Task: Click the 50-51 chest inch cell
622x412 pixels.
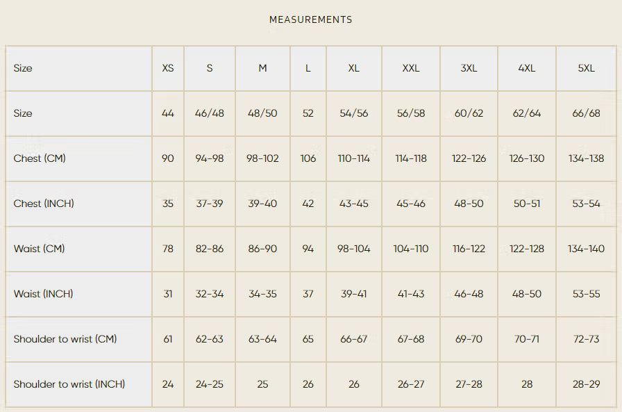Action: tap(526, 204)
